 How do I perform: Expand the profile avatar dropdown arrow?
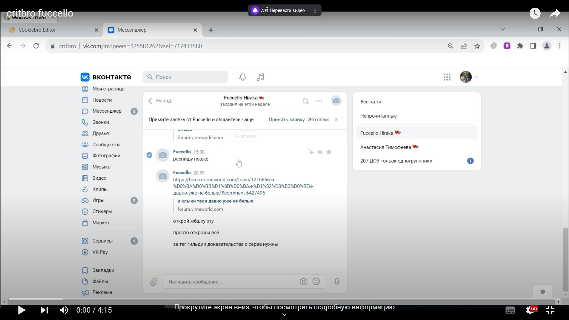click(x=476, y=77)
